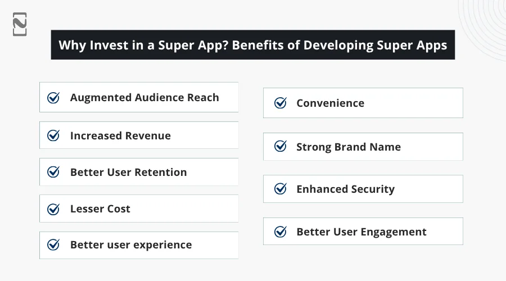This screenshot has height=281, width=506.
Task: Click the title banner about Super App benefits
Action: point(253,45)
